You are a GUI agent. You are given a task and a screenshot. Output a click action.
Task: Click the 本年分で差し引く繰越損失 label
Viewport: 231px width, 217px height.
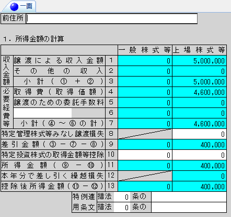pos(53,176)
